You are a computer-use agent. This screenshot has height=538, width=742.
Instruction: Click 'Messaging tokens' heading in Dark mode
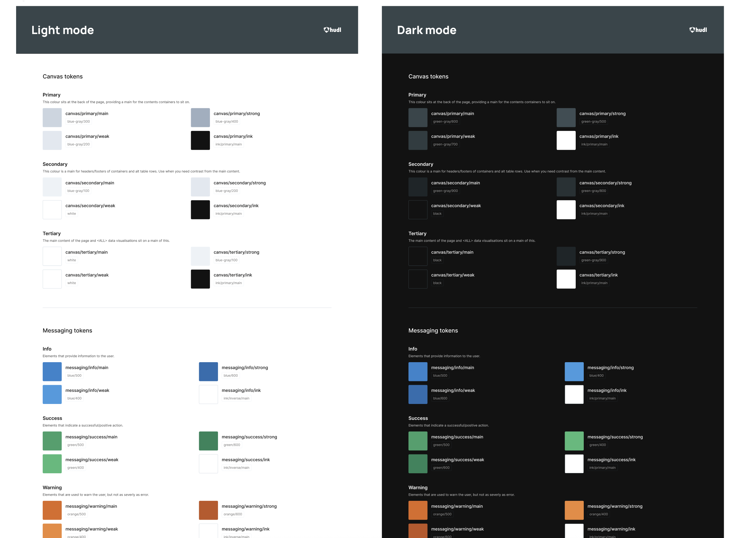coord(433,331)
